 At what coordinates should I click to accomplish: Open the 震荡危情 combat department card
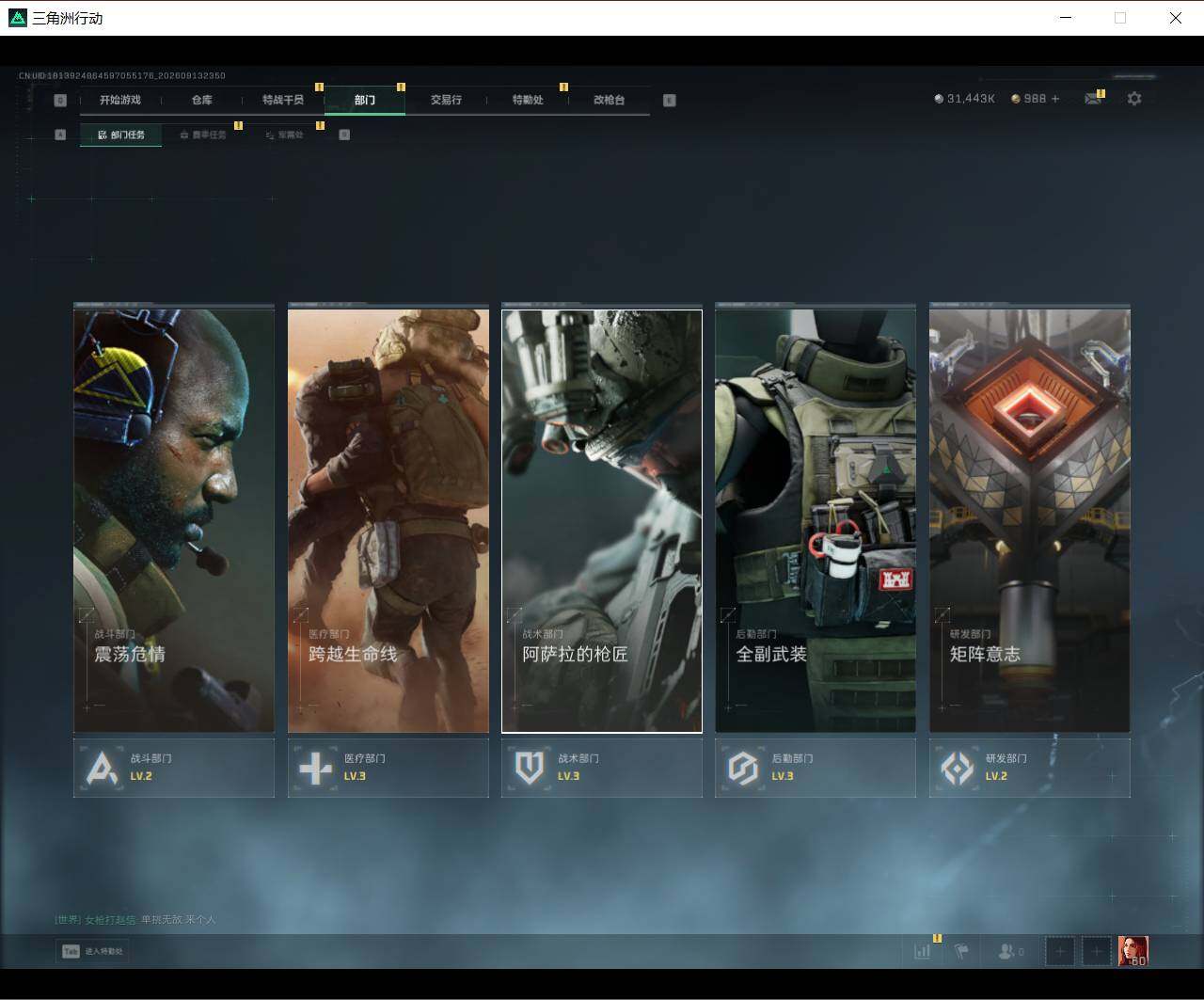click(x=174, y=520)
